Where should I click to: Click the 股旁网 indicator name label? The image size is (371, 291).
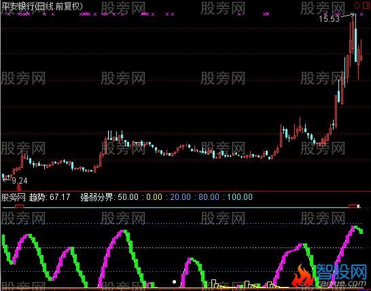click(14, 197)
